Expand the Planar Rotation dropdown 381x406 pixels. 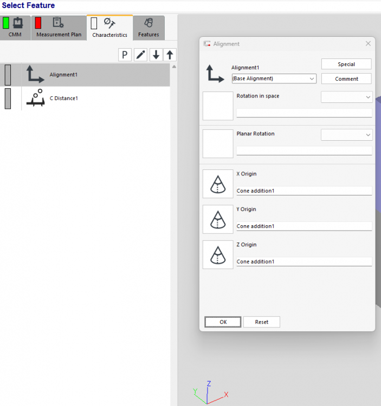tap(347, 135)
